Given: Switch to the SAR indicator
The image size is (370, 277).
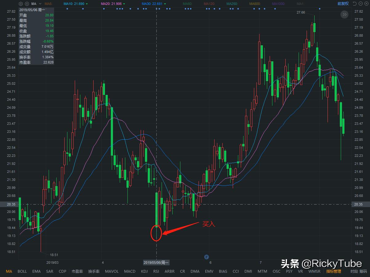Looking at the screenshot, I should [x=50, y=271].
